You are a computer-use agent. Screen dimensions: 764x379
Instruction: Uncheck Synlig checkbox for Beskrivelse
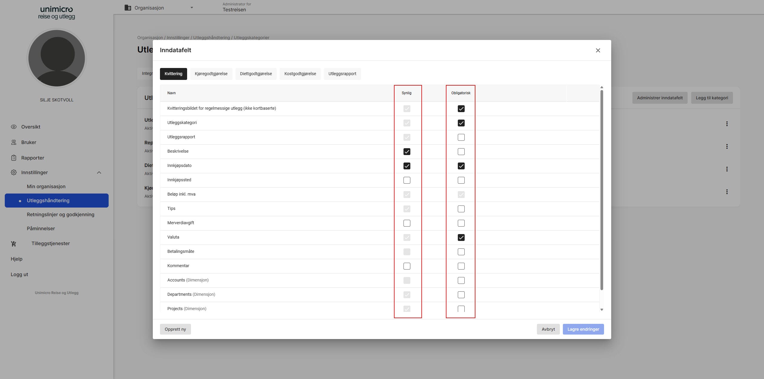(407, 151)
